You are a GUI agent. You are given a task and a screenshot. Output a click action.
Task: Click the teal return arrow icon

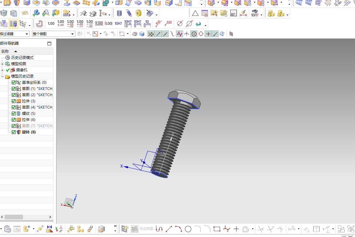point(198,24)
